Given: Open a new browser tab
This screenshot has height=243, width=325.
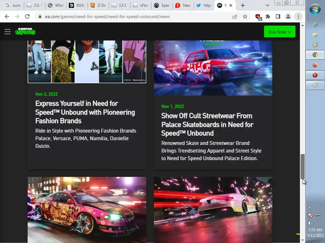Looking at the screenshot, I should click(243, 6).
